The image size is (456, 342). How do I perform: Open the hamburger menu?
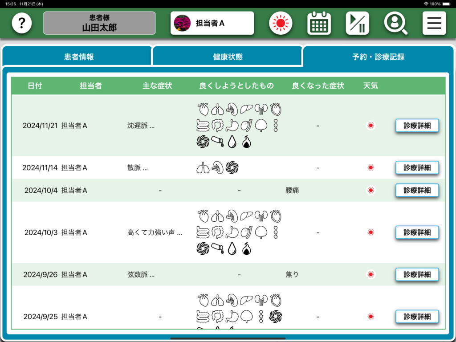(x=434, y=23)
